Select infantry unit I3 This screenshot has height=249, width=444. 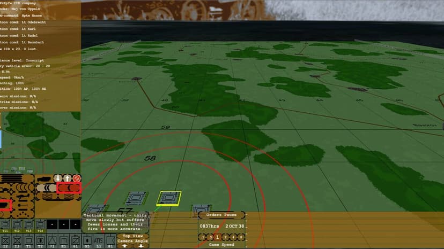point(17,242)
